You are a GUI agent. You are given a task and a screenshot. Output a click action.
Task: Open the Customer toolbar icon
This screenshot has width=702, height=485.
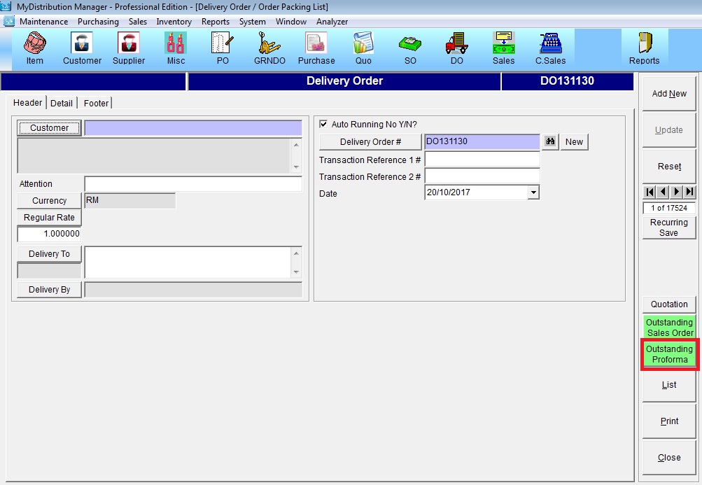pyautogui.click(x=82, y=47)
